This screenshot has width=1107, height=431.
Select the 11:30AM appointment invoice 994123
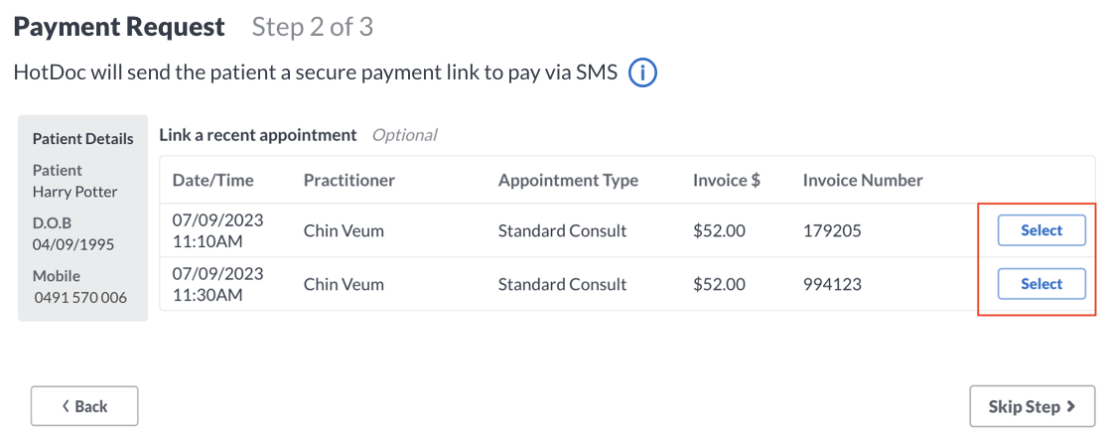(1041, 284)
